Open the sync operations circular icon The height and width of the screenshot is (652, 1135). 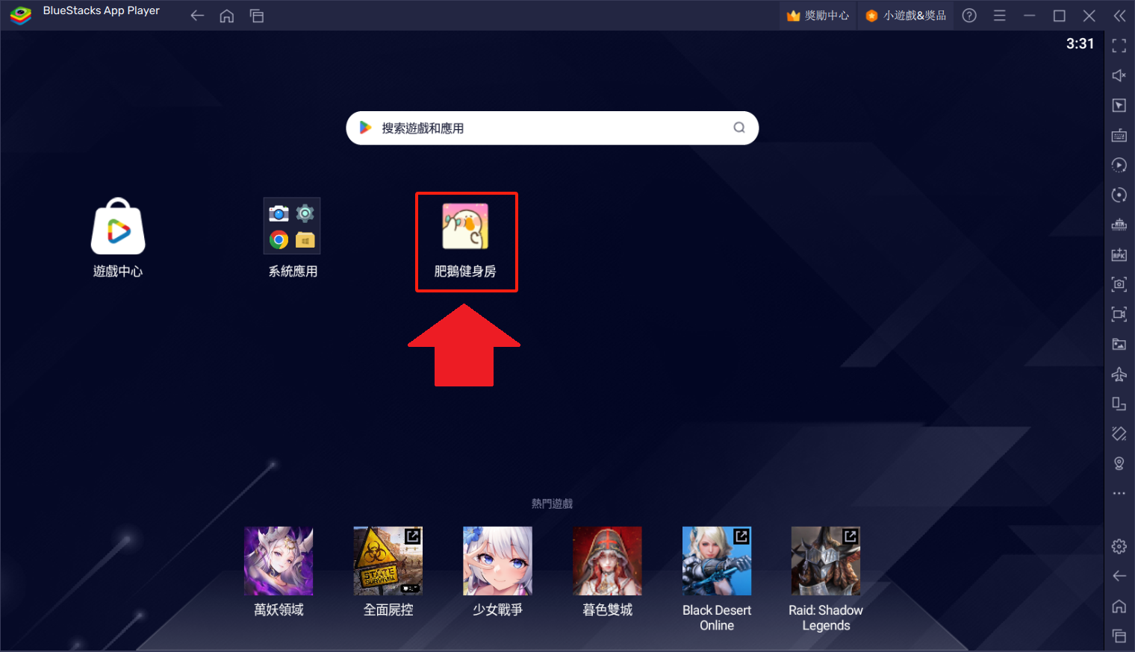(x=1119, y=195)
